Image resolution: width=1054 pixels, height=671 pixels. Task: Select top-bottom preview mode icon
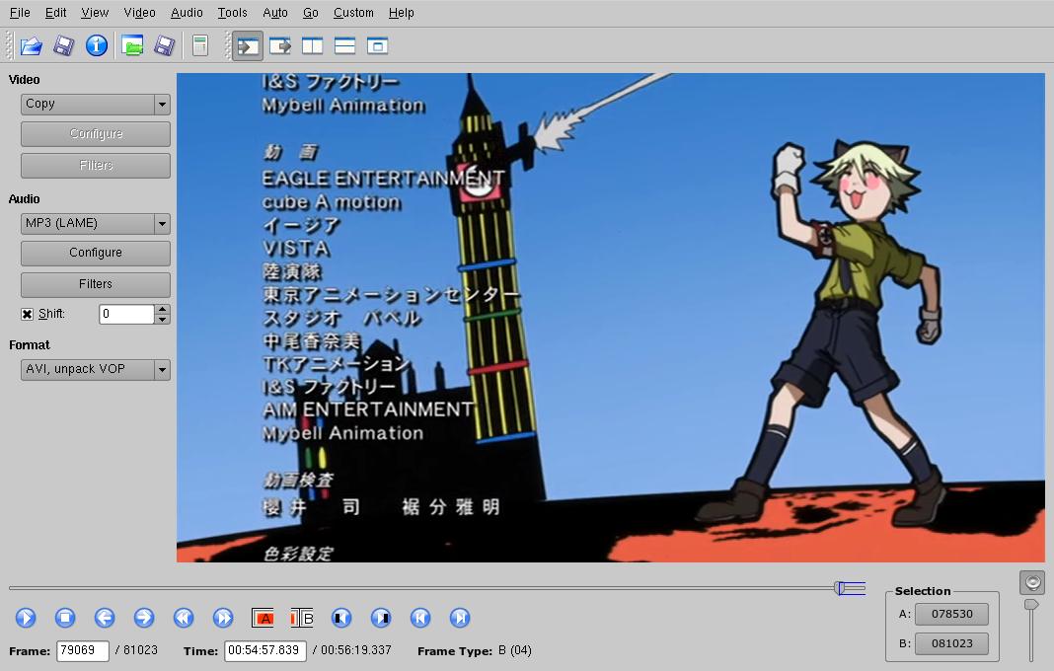[x=344, y=45]
